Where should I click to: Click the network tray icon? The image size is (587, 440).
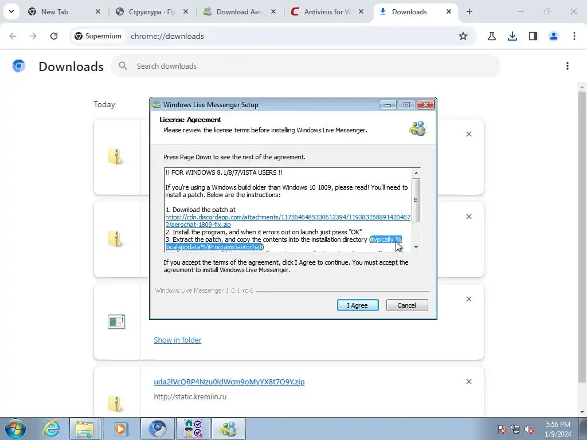pos(515,429)
